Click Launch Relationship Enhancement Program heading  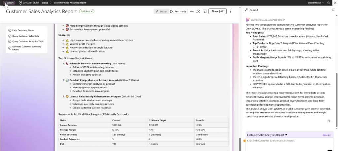pos(95,97)
